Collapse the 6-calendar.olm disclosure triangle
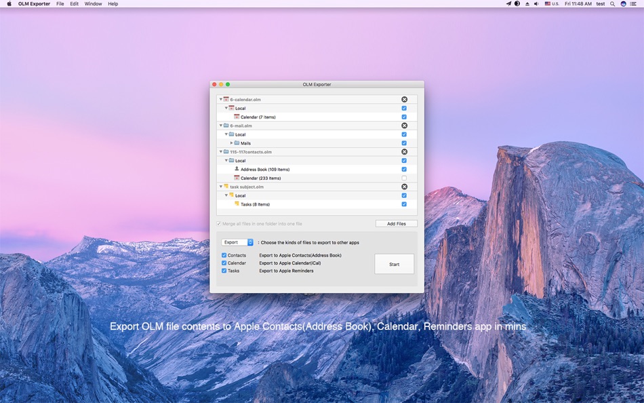This screenshot has width=644, height=403. [x=220, y=99]
